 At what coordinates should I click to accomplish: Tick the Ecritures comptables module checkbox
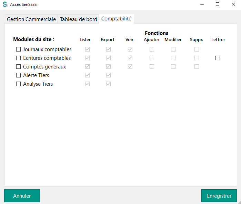[x=18, y=58]
